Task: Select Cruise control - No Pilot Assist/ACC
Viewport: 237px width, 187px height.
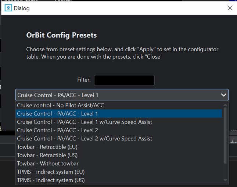Action: 60,105
